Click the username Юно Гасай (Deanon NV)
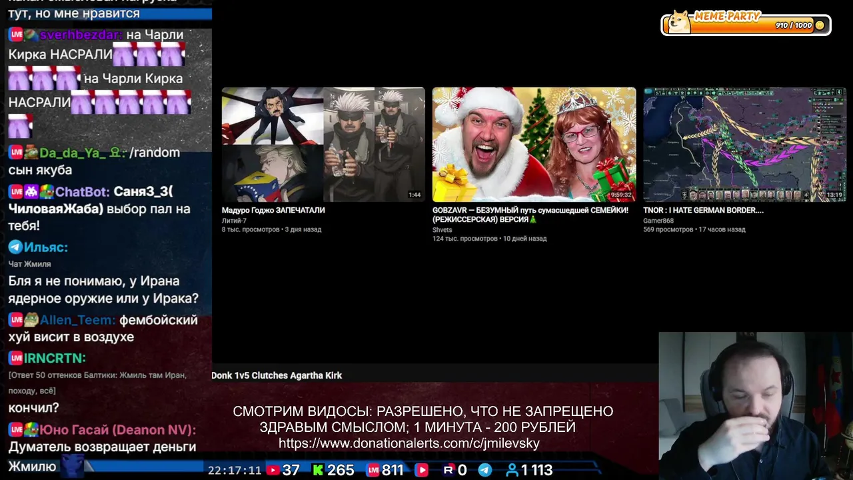This screenshot has height=480, width=853. pyautogui.click(x=118, y=430)
